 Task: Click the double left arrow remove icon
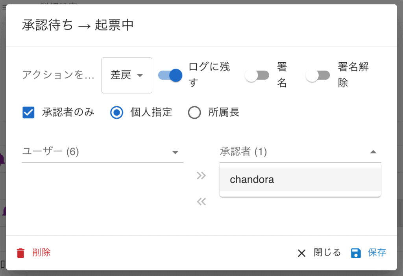pos(201,201)
